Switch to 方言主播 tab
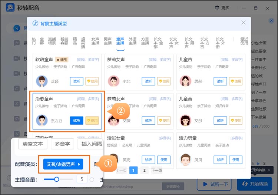 click(x=145, y=41)
